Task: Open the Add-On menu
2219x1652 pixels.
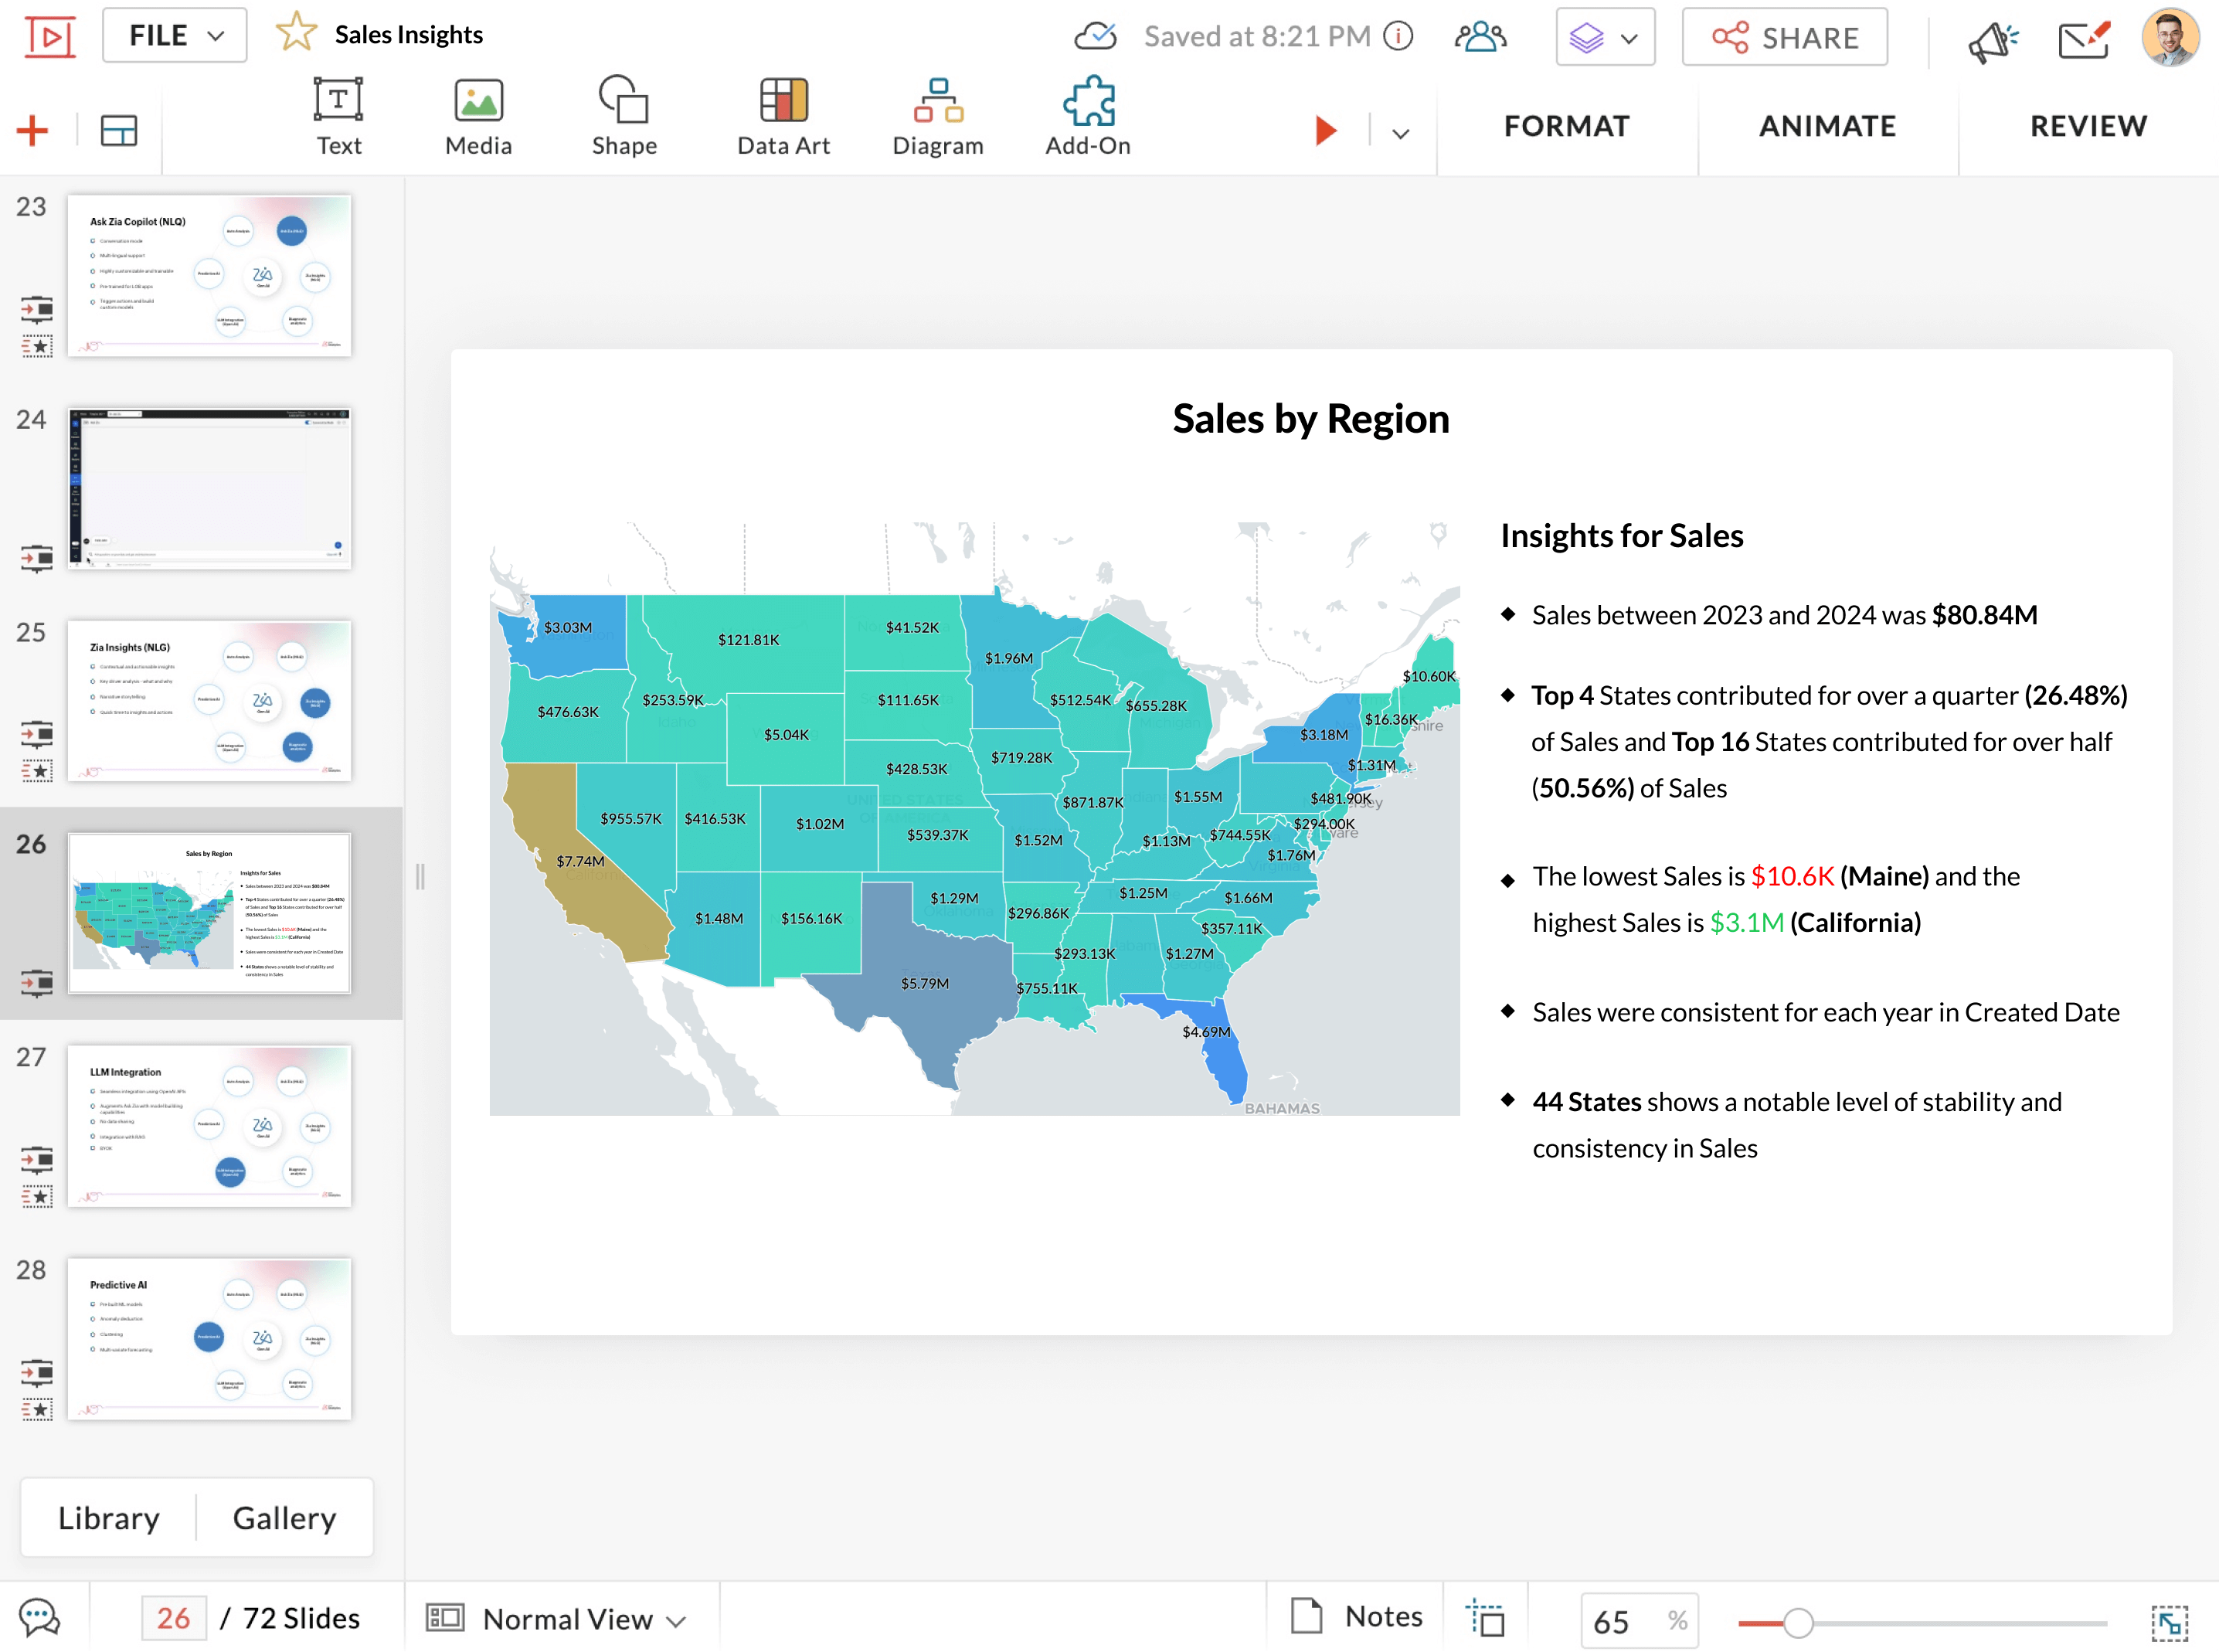Action: [x=1087, y=116]
